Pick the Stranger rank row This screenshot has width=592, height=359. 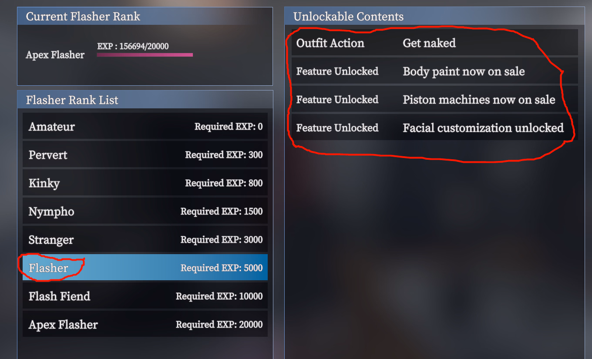coord(145,240)
